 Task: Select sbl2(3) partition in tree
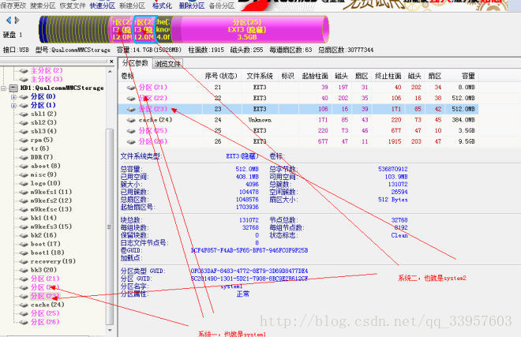(43, 122)
